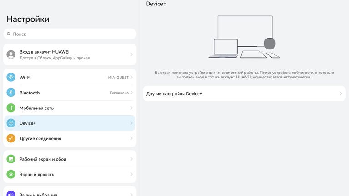Screen dimensions: 349x196
Task: Open the Мобильная сеть settings item
Action: (x=70, y=108)
